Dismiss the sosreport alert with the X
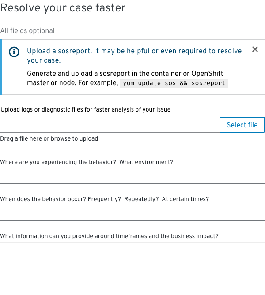The image size is (265, 295). pyautogui.click(x=255, y=49)
